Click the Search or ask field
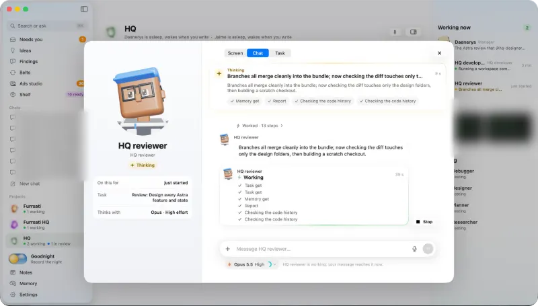 pos(46,26)
